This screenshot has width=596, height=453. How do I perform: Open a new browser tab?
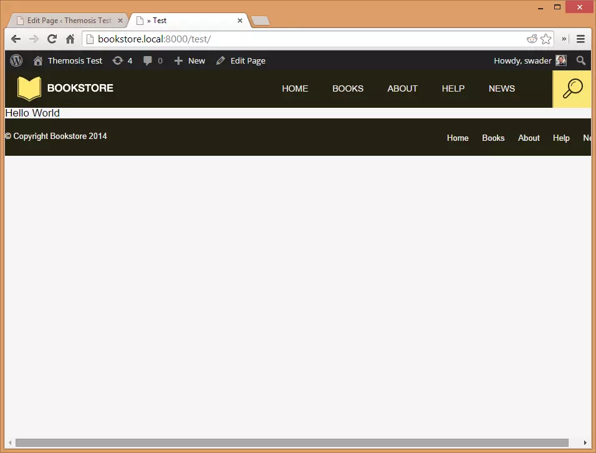(261, 21)
